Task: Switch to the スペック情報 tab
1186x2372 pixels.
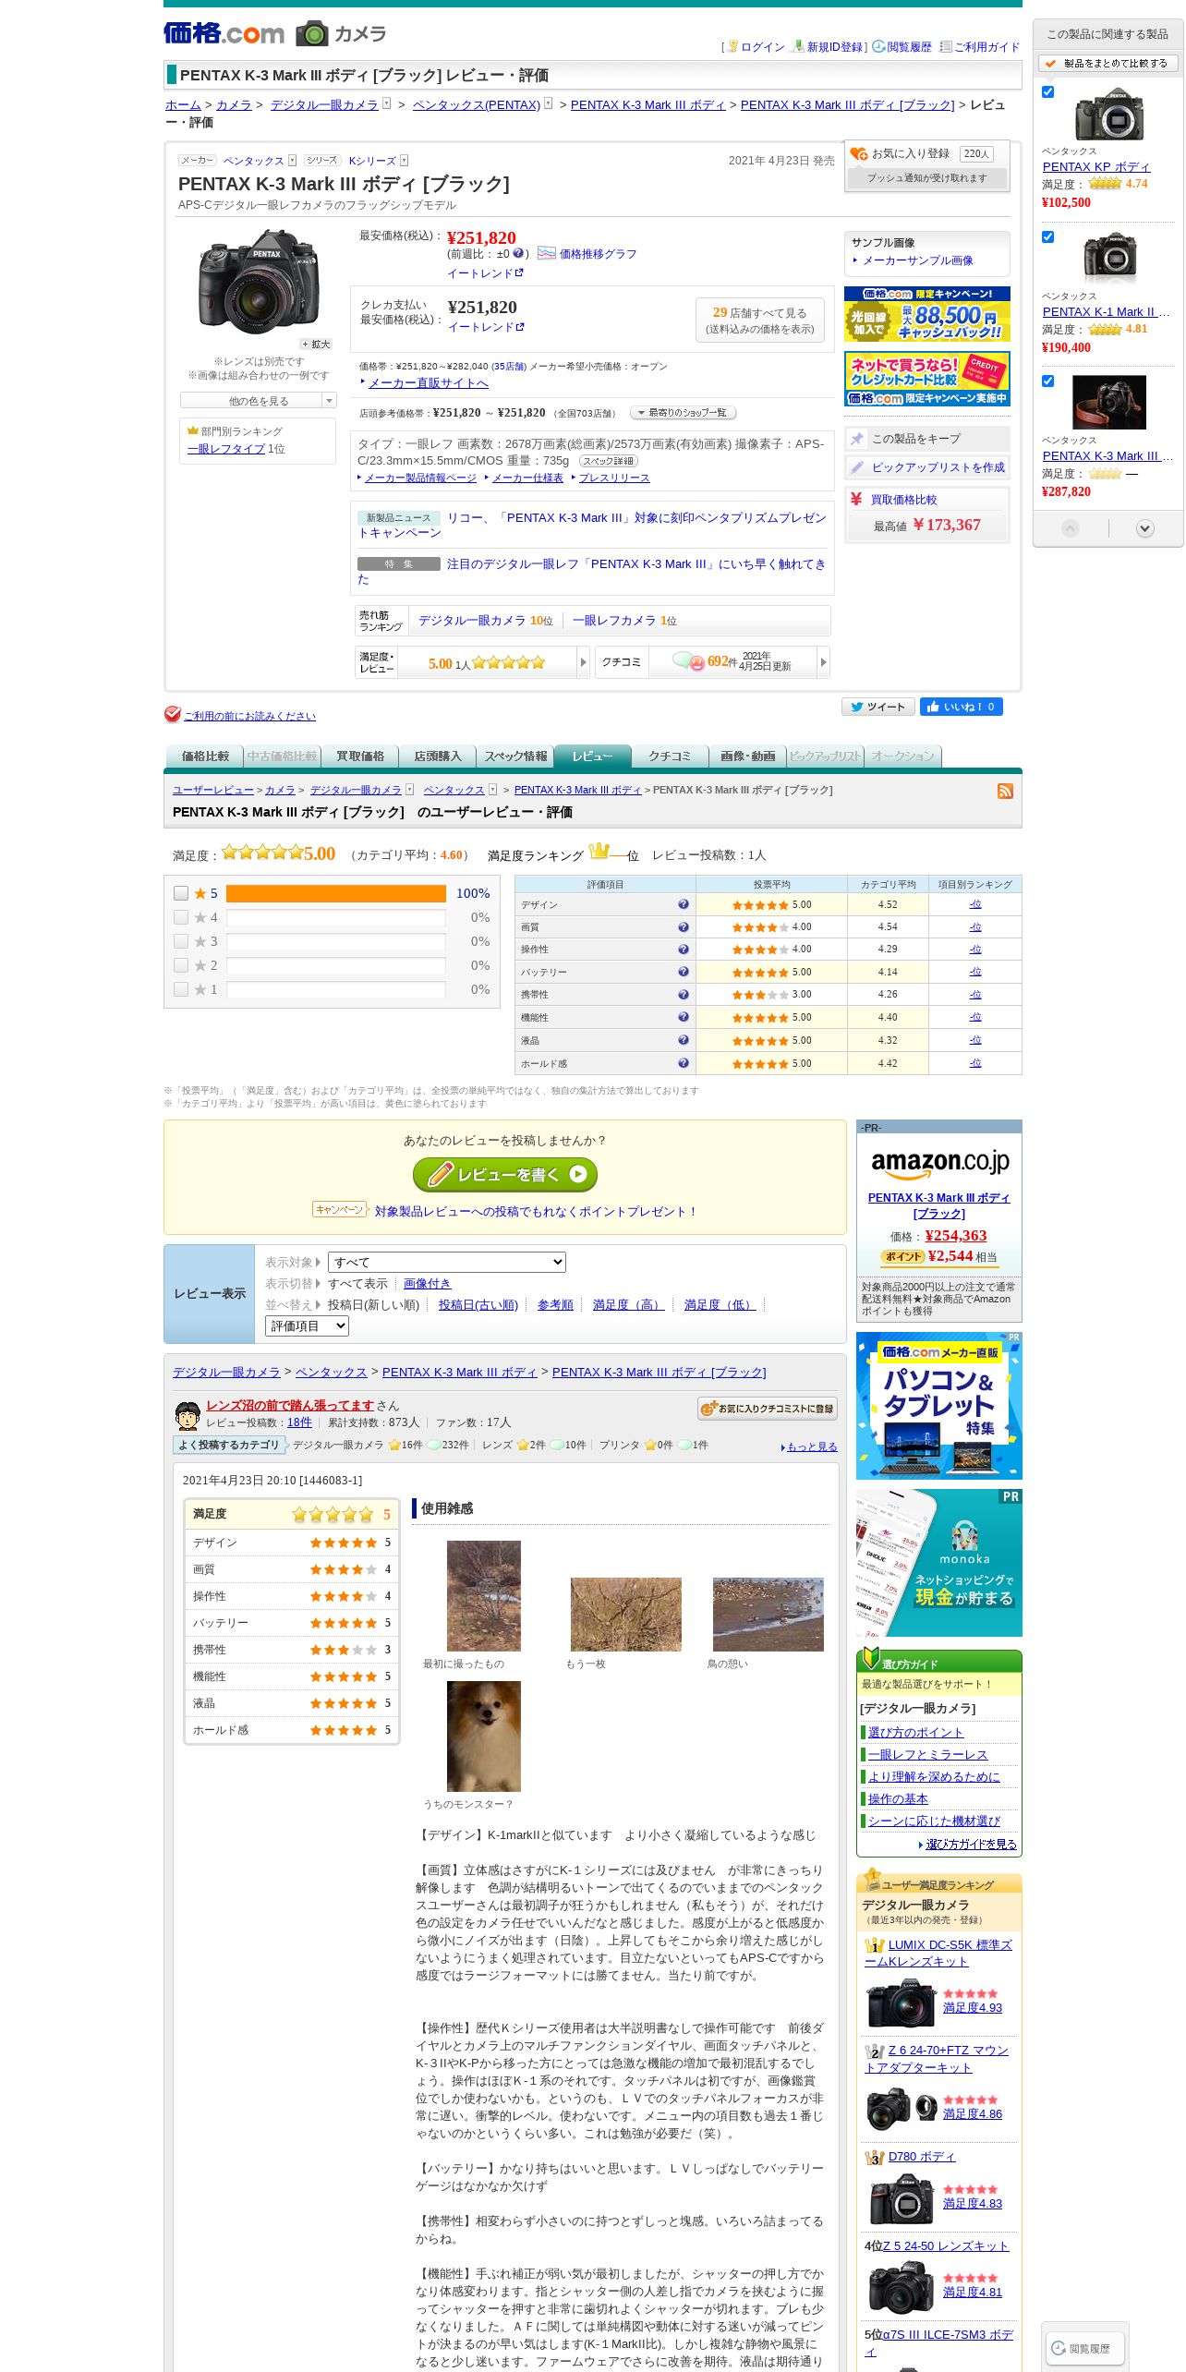Action: 515,756
